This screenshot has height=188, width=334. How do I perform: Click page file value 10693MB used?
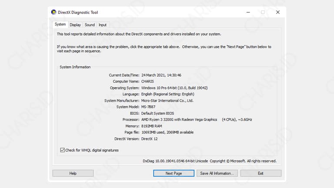coord(167,132)
